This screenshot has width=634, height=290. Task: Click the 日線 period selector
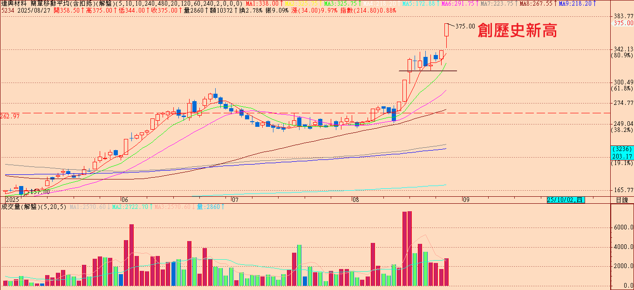click(621, 200)
